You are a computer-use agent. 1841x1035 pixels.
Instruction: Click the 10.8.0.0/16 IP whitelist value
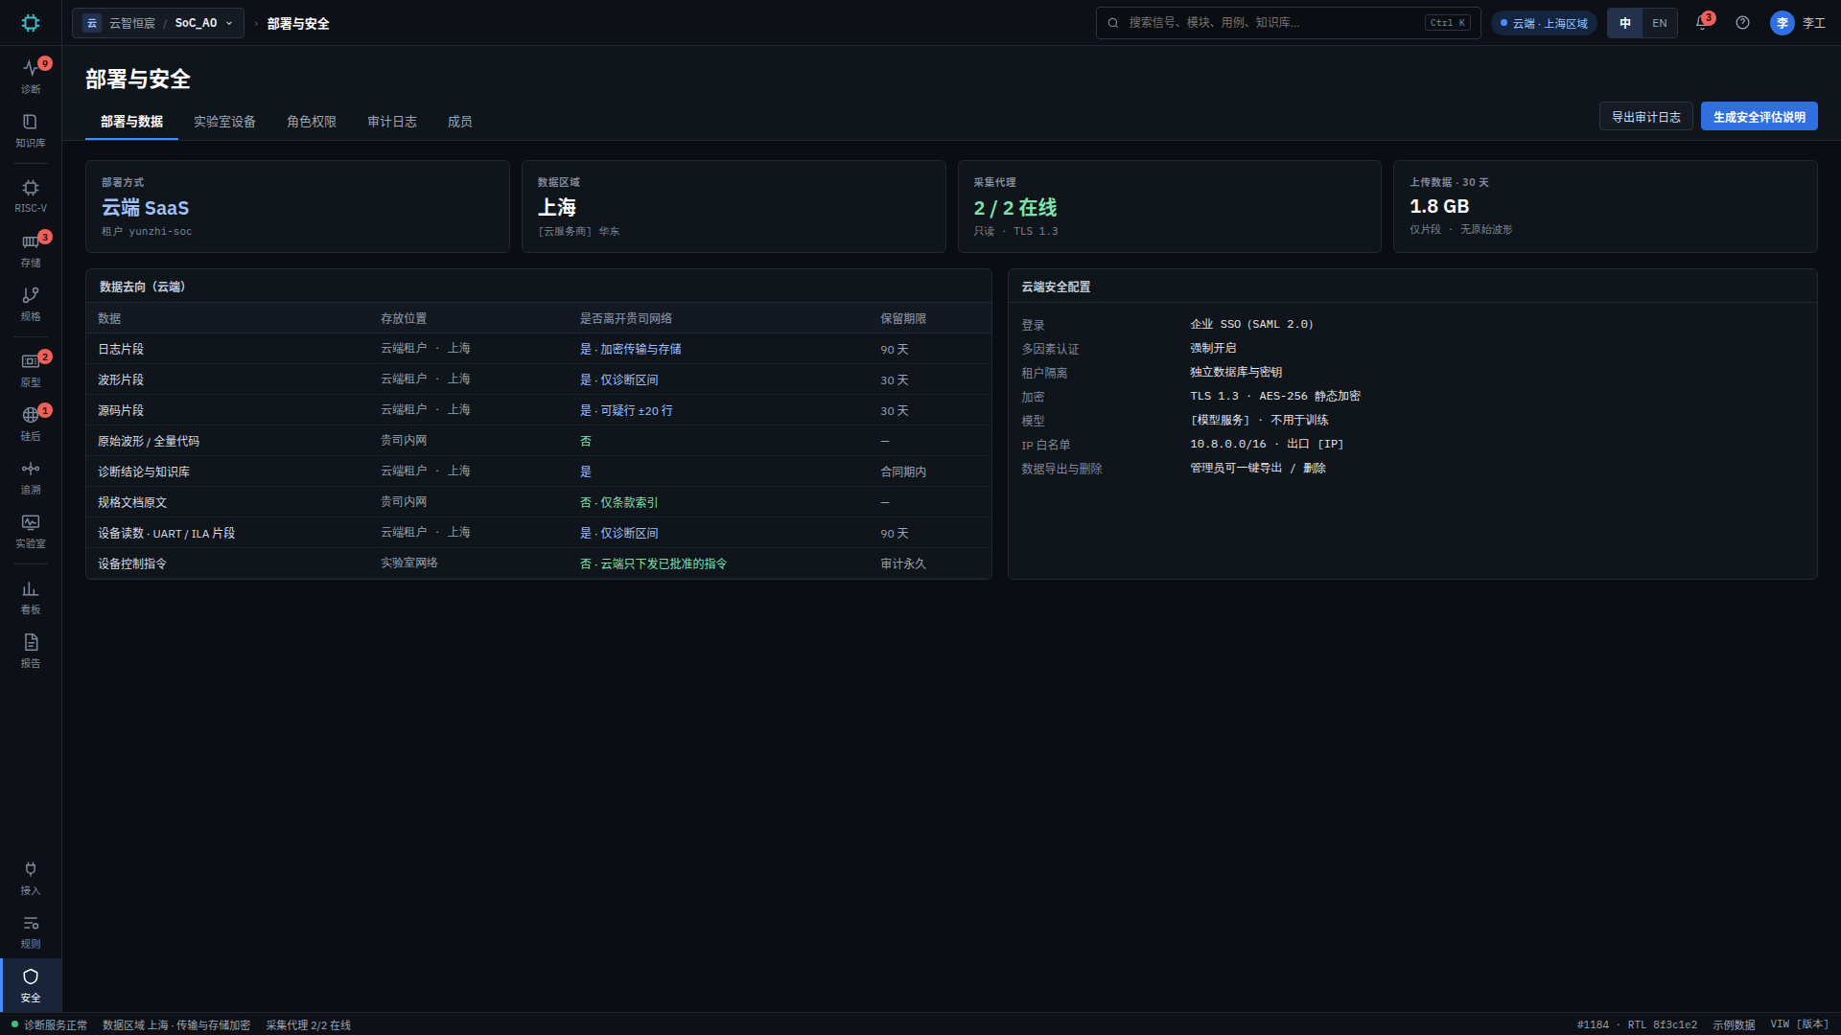coord(1267,444)
